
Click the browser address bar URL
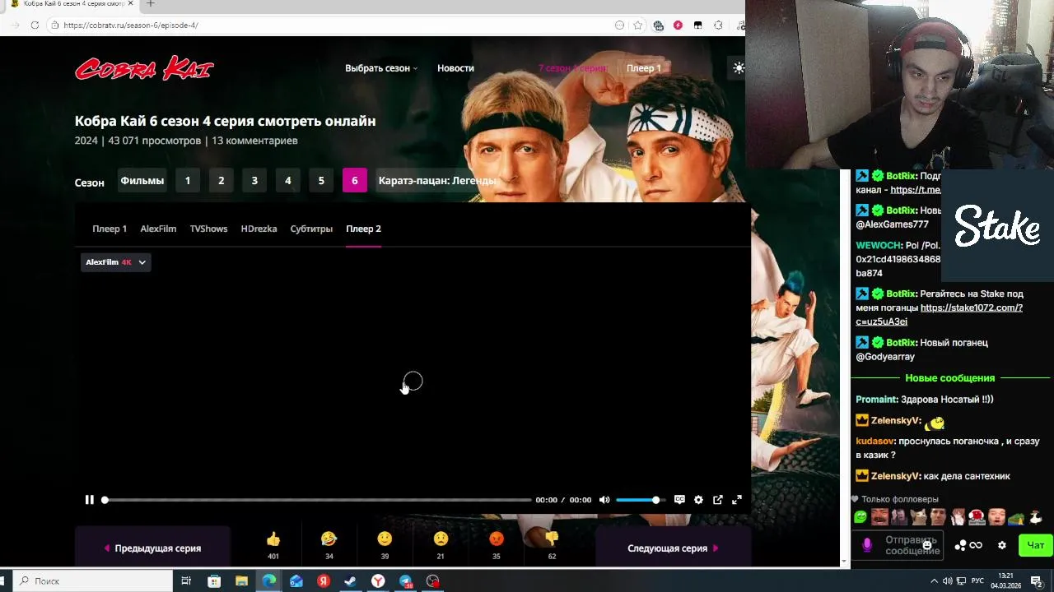coord(131,25)
